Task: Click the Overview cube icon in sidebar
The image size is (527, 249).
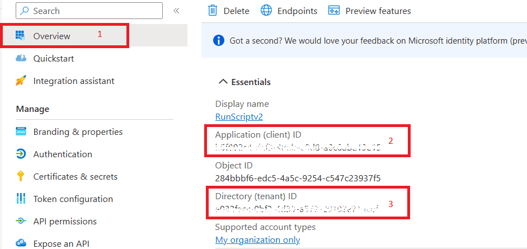Action: coord(21,36)
